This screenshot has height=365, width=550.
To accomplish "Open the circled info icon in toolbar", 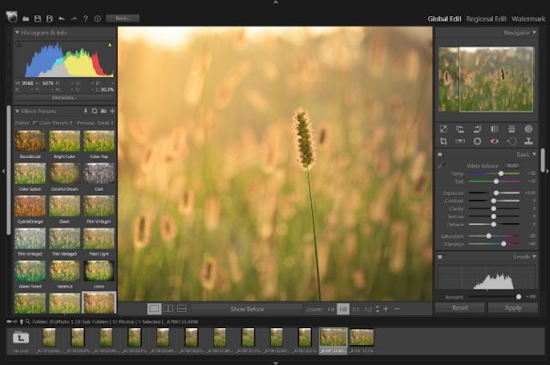I will tap(97, 19).
